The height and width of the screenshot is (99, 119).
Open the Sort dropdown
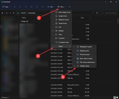51,7
